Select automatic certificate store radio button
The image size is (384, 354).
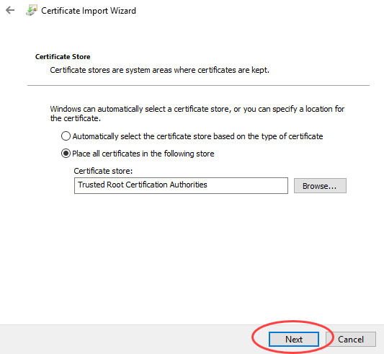[66, 136]
